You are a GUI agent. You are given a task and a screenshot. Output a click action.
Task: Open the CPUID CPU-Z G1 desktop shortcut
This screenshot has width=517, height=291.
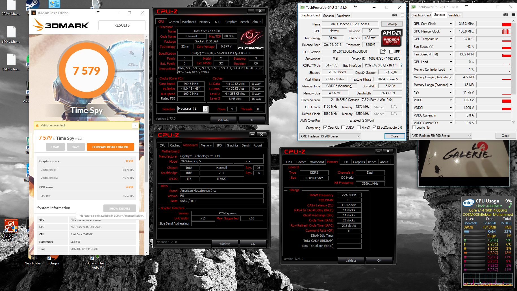(x=11, y=230)
